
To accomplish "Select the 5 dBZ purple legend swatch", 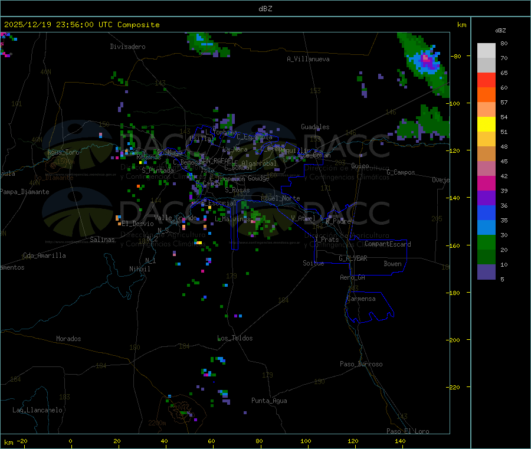I will [486, 272].
